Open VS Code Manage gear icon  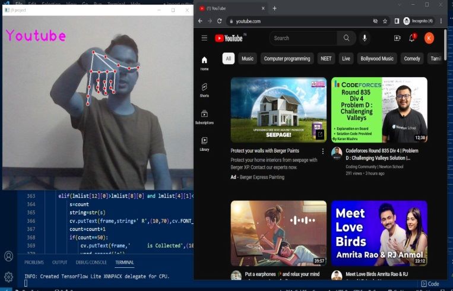click(8, 277)
